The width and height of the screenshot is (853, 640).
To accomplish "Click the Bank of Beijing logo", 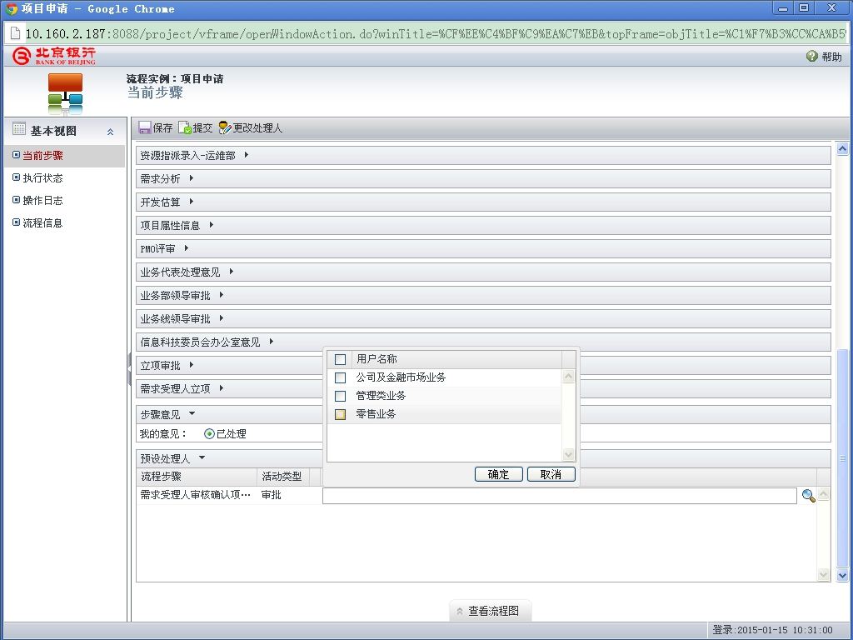I will pos(53,56).
